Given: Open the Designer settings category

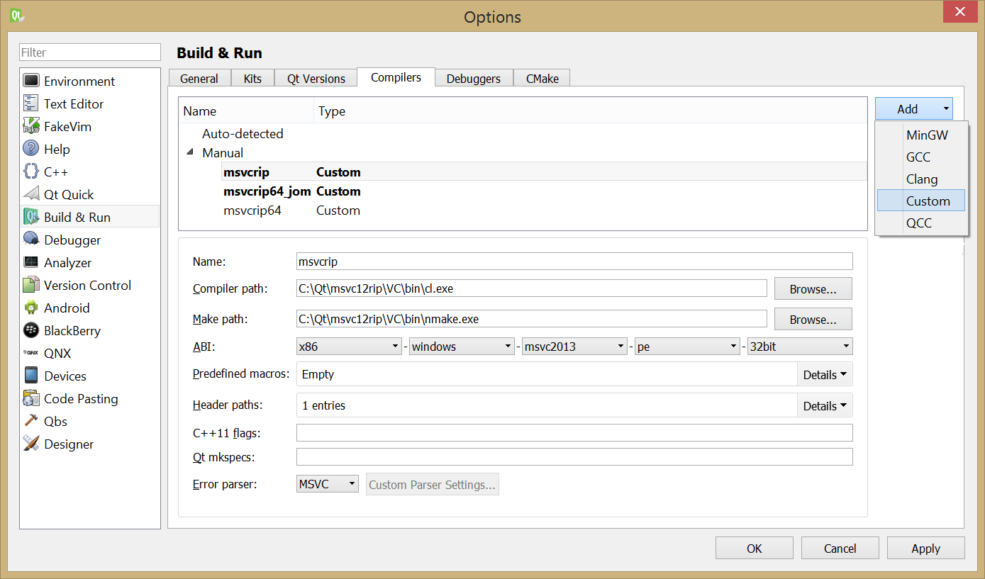Looking at the screenshot, I should [x=89, y=444].
